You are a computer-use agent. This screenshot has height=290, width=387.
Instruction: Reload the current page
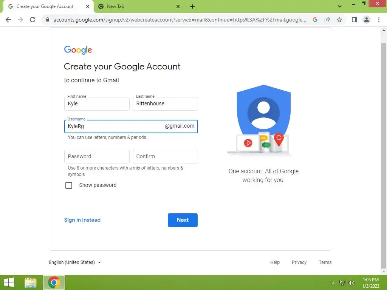coord(33,20)
